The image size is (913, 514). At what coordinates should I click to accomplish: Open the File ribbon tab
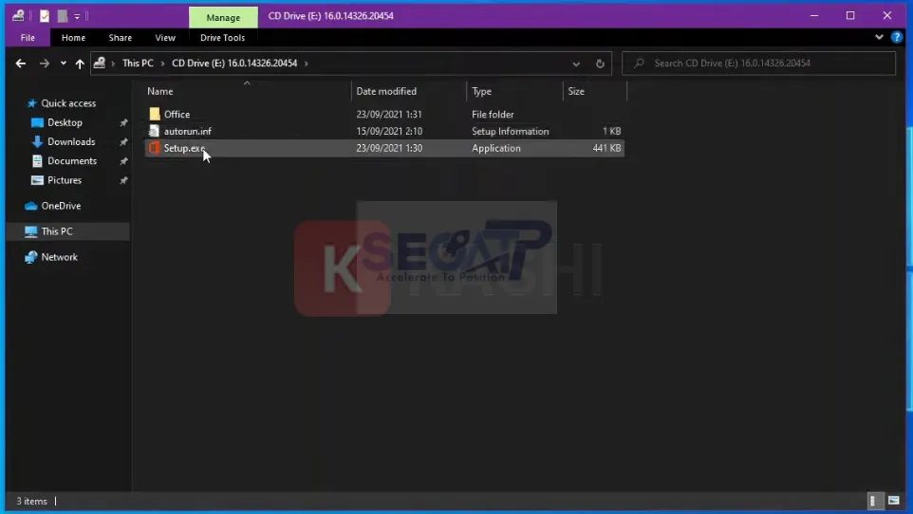pyautogui.click(x=28, y=38)
